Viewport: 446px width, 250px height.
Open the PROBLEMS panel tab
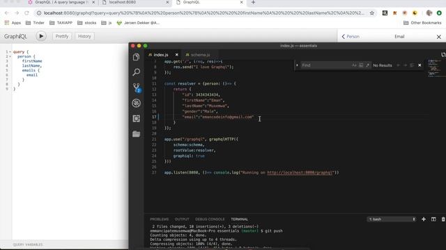click(160, 219)
